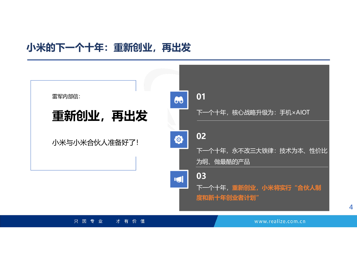
Task: Click the 才有价值 footer slogan
Action: (x=130, y=221)
